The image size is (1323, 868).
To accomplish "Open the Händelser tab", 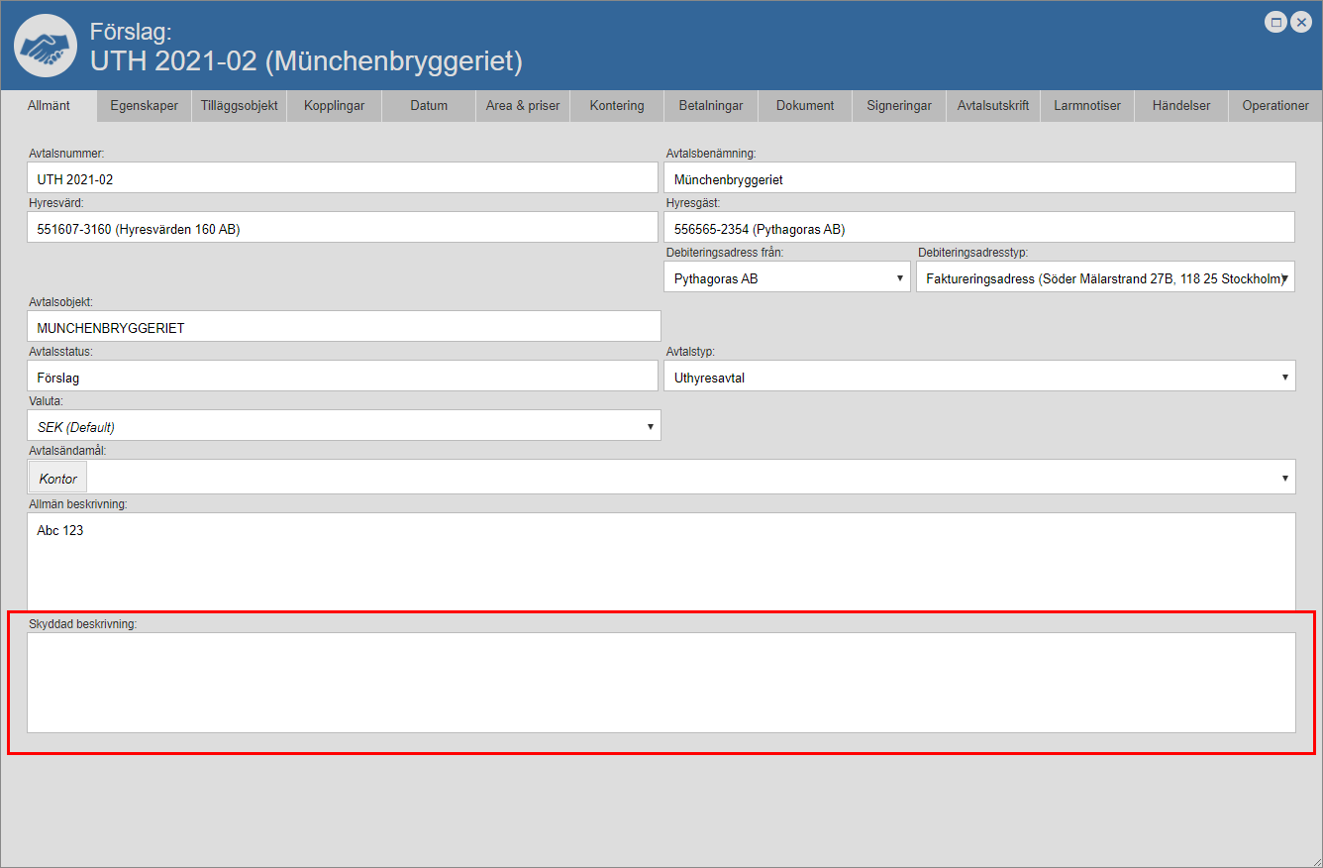I will click(x=1180, y=106).
